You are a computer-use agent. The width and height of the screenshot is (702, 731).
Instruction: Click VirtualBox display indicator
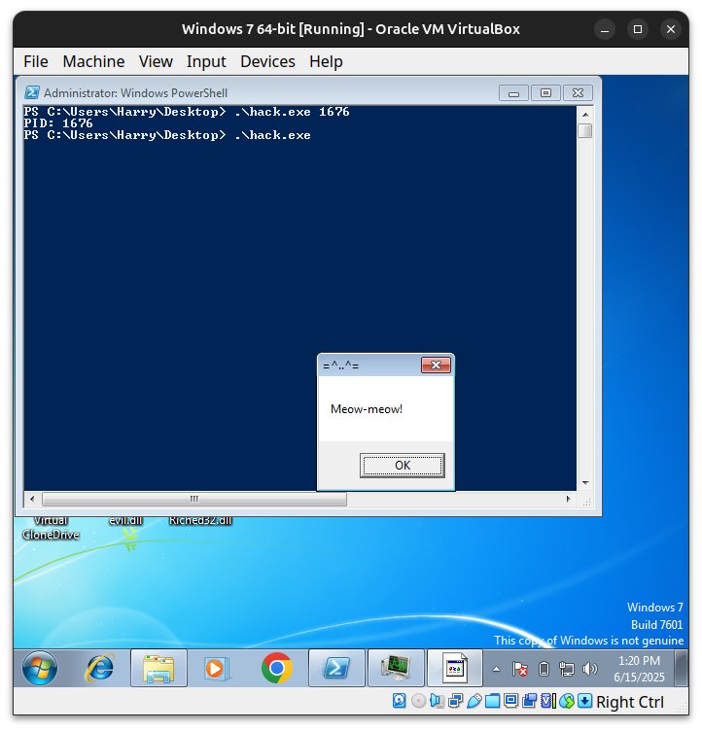coord(511,701)
